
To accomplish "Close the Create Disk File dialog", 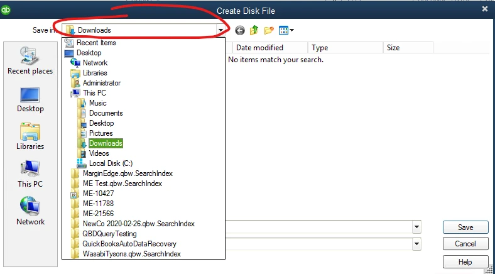I will click(485, 9).
